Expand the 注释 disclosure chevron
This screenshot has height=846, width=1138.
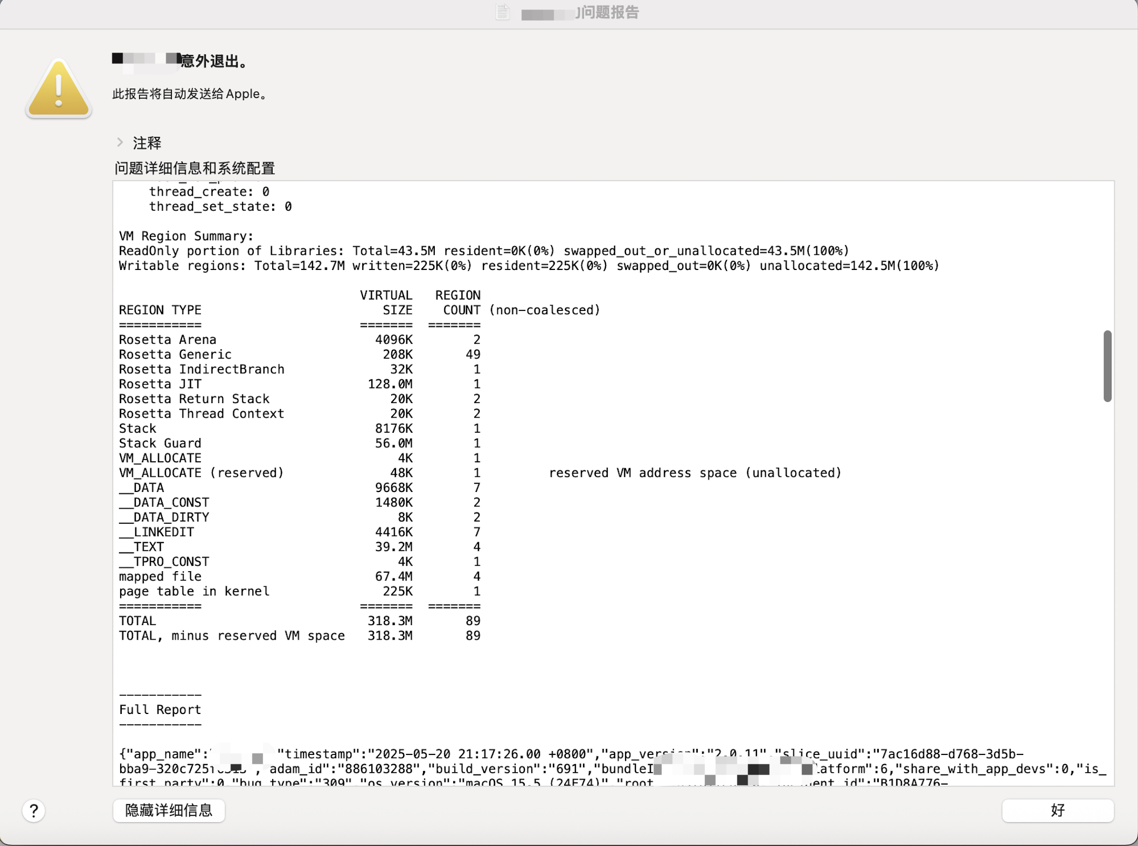click(120, 142)
